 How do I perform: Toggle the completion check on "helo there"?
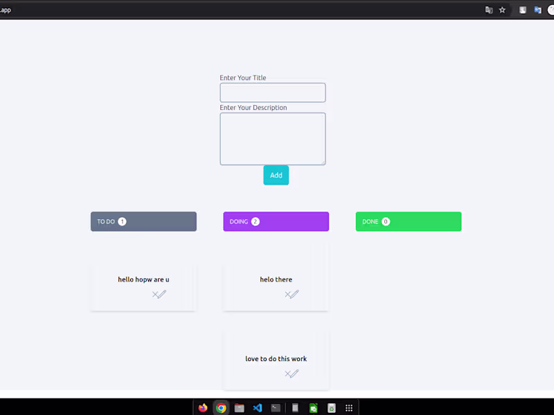tap(288, 295)
